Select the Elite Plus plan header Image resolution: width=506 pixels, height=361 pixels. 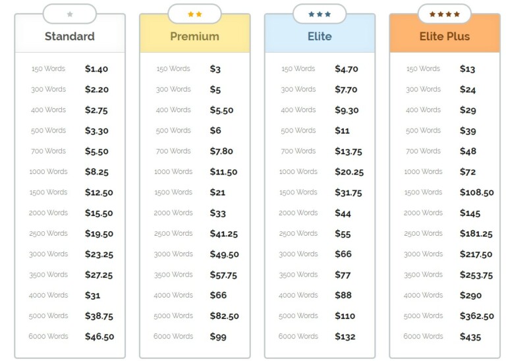click(444, 36)
